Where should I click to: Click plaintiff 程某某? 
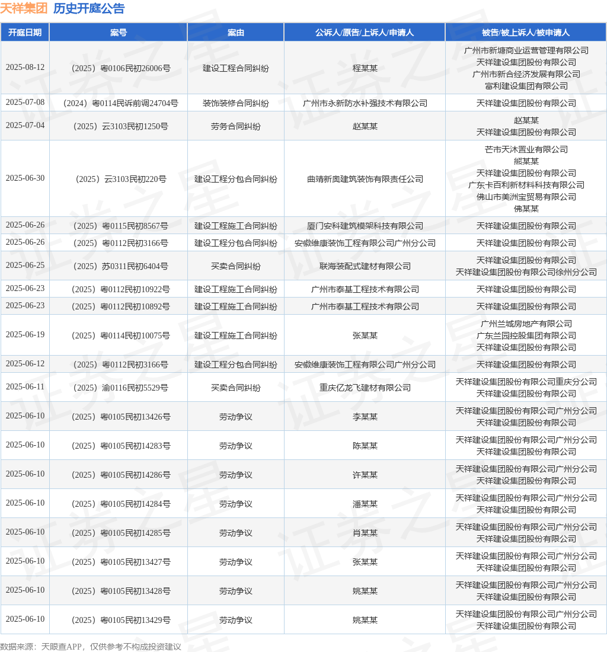click(x=365, y=68)
